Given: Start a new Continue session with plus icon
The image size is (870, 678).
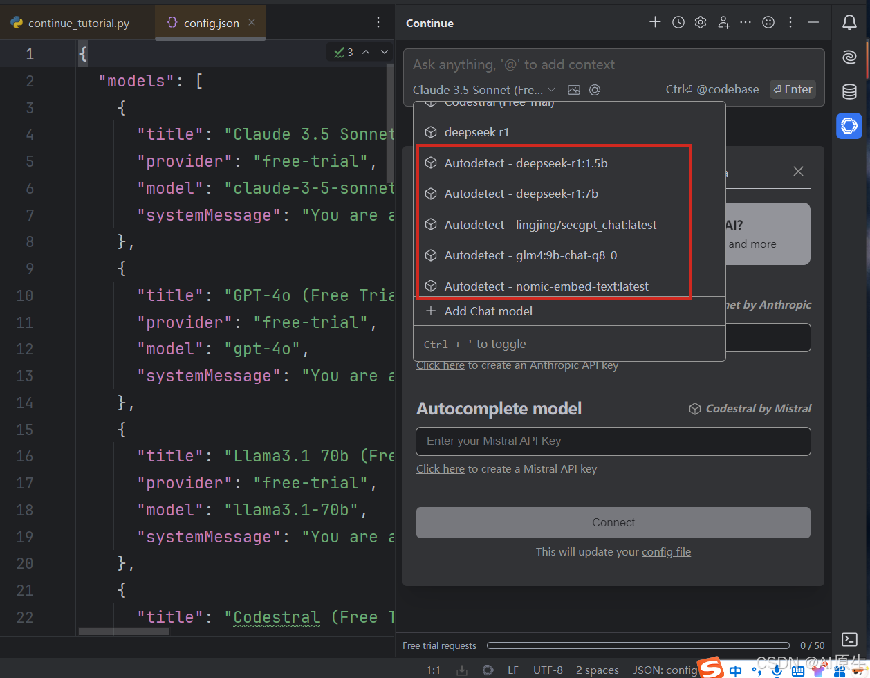Looking at the screenshot, I should 655,23.
